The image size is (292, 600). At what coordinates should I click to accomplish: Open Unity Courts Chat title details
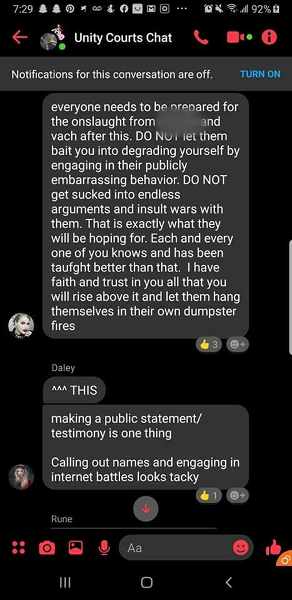(123, 37)
